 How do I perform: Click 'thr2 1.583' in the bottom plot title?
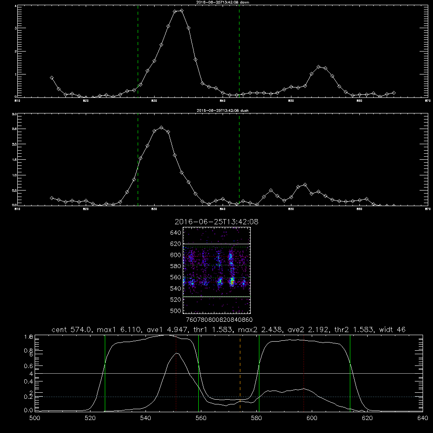coord(354,330)
